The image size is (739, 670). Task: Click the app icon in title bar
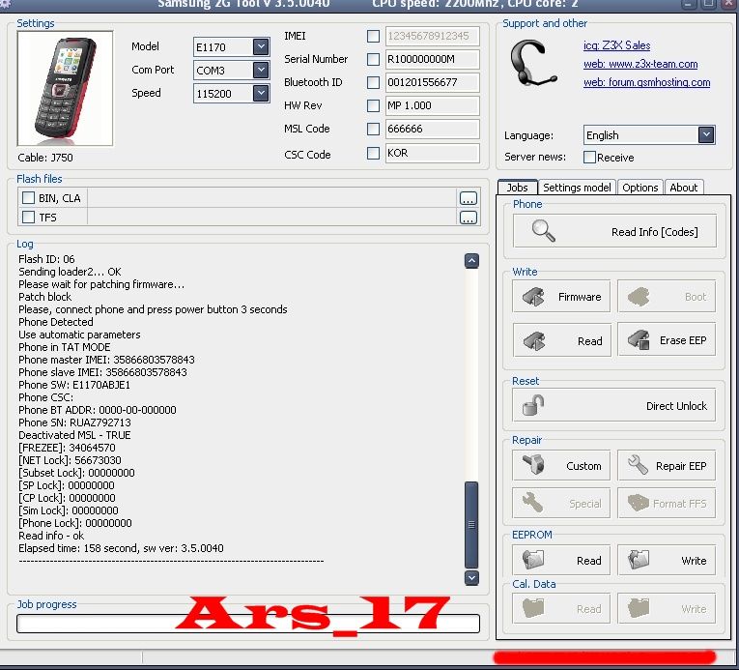5,4
